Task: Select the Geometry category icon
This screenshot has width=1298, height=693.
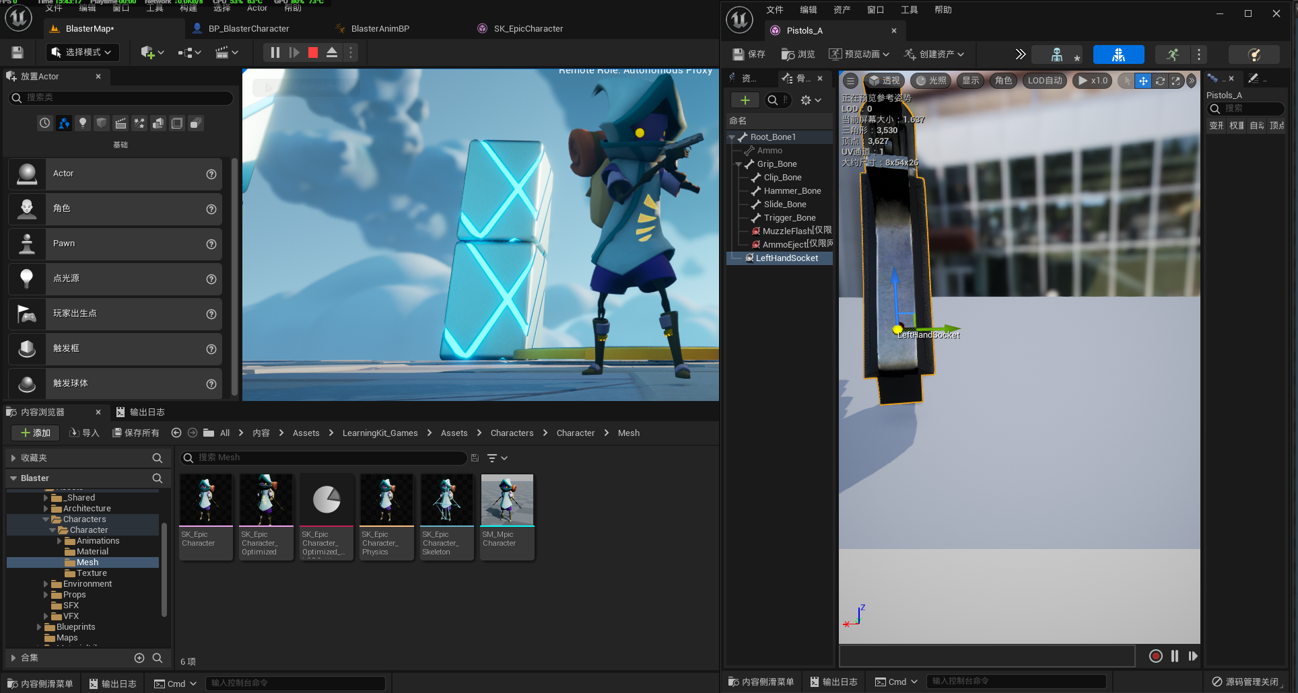Action: 158,123
